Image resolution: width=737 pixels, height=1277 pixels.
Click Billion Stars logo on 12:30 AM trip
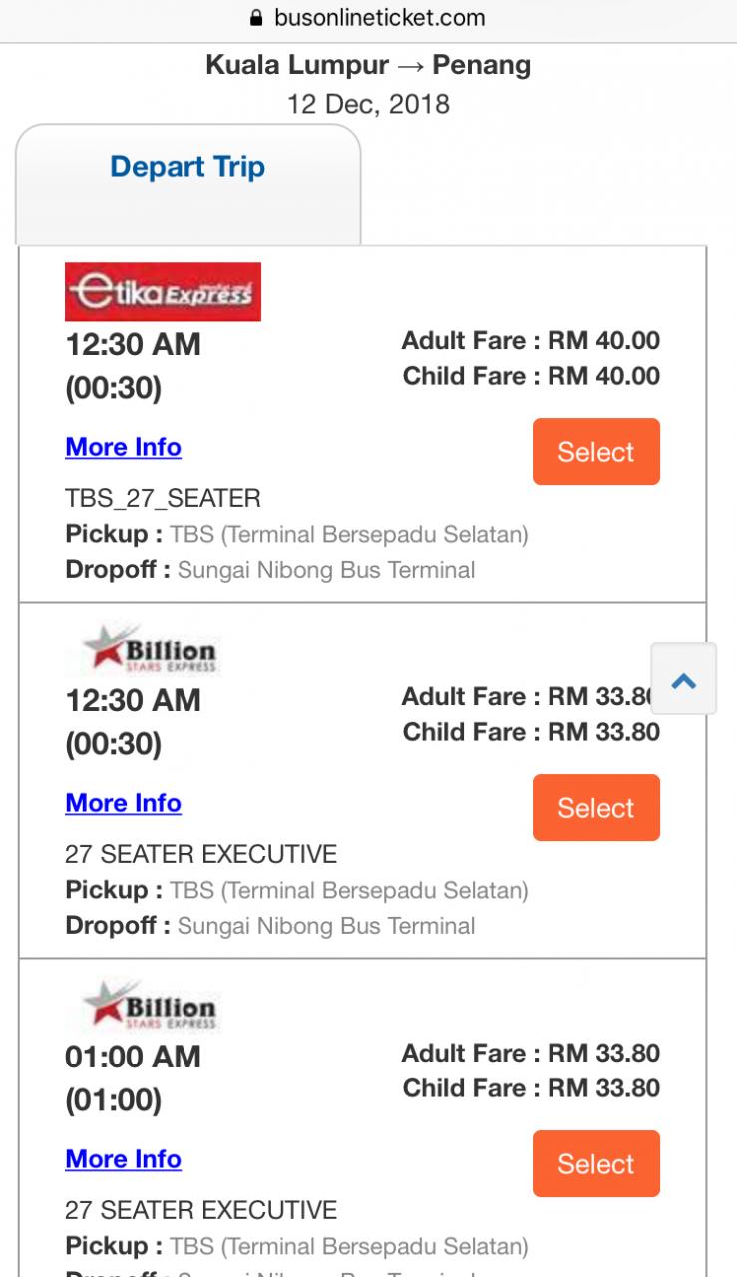pyautogui.click(x=149, y=649)
